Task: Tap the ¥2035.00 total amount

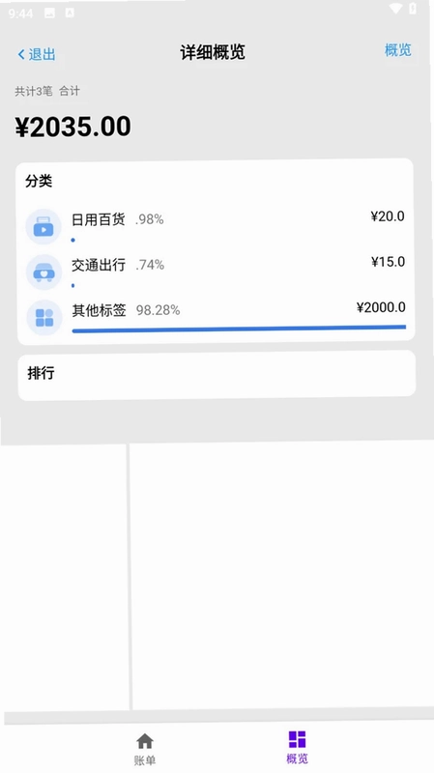Action: (73, 127)
